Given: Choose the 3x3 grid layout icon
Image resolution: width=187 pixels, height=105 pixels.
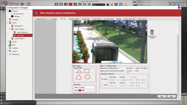Looking at the screenshot, I should pyautogui.click(x=80, y=4).
